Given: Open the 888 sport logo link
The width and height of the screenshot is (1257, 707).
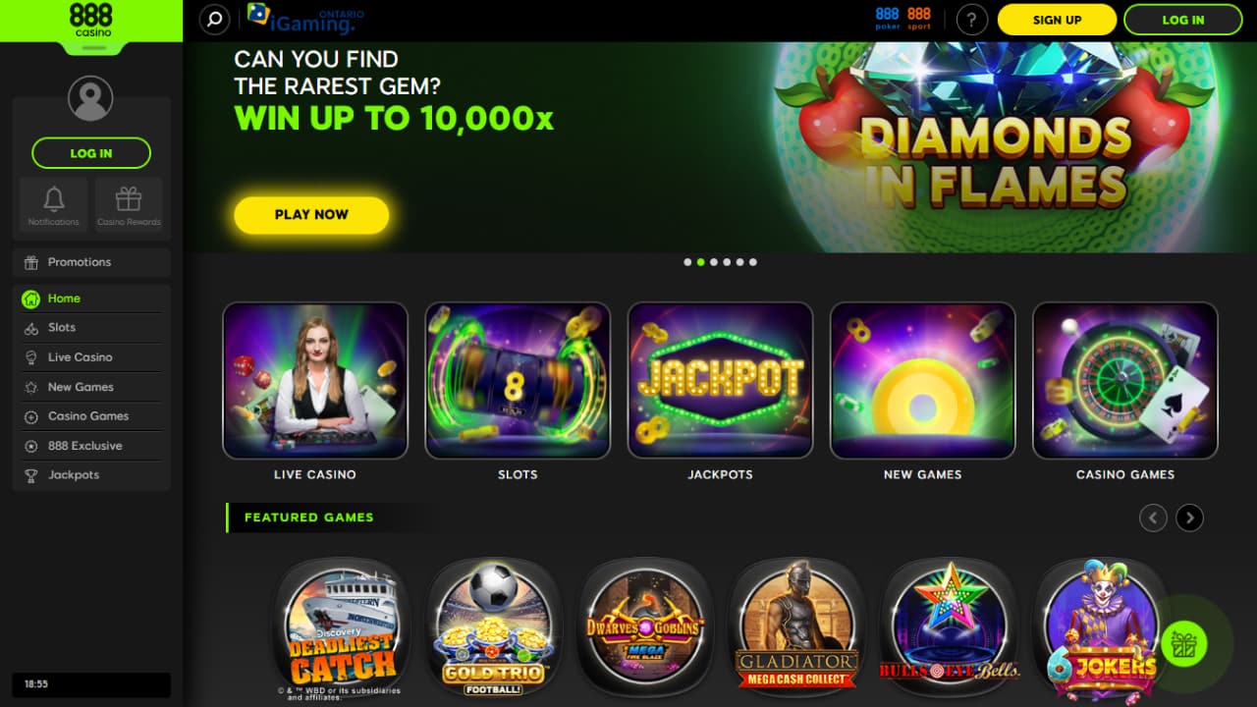Looking at the screenshot, I should 919,19.
